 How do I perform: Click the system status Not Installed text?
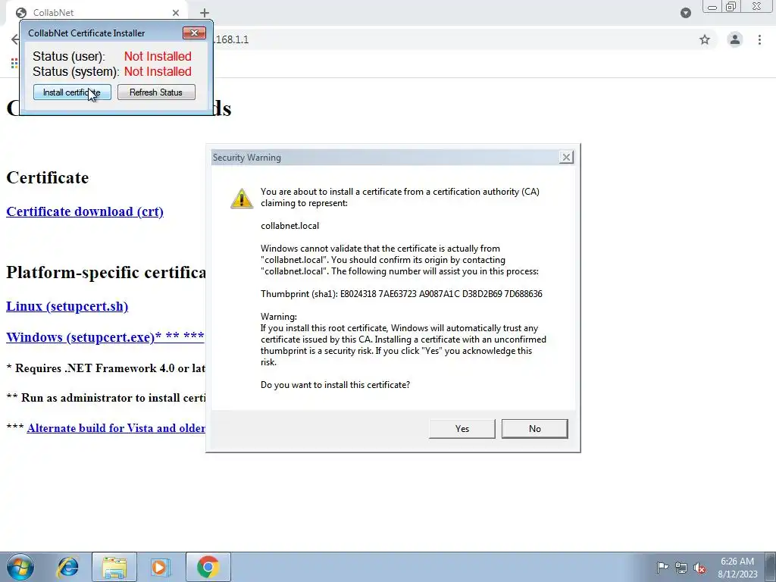pos(158,72)
